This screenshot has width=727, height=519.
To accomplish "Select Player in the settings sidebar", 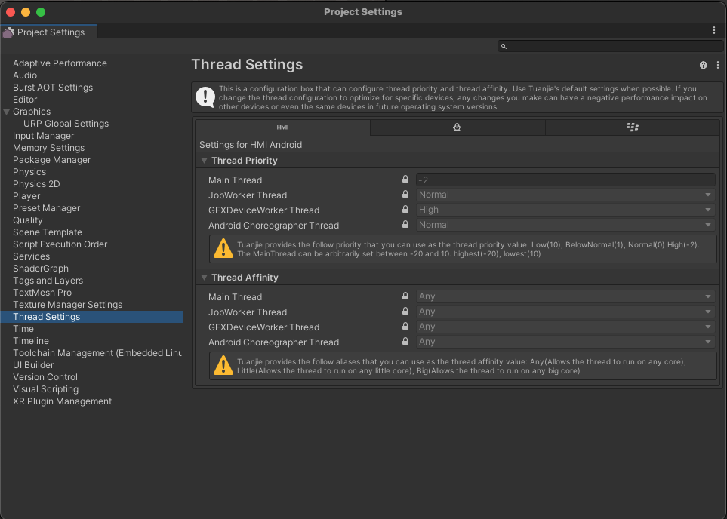I will coord(26,195).
